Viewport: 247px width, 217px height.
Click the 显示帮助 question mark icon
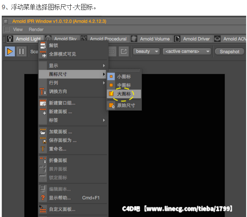tap(43, 198)
